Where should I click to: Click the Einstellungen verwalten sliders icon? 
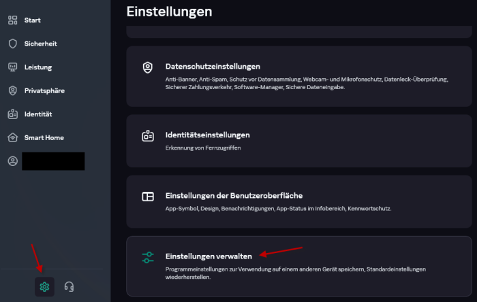pyautogui.click(x=148, y=257)
